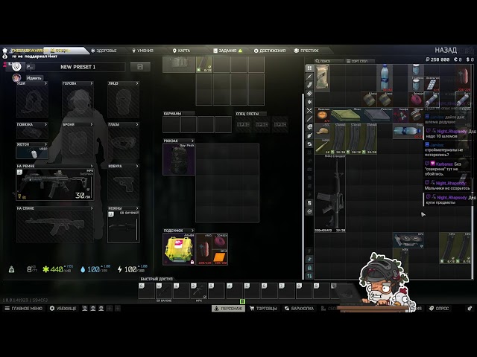Click quick access slot with MPX label
This screenshot has width=477, height=357.
coord(199,291)
